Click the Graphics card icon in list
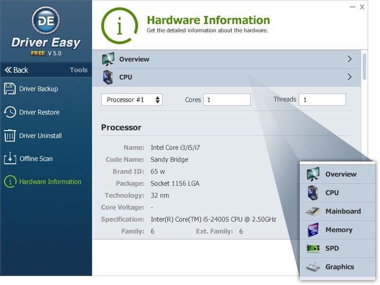 pos(313,267)
